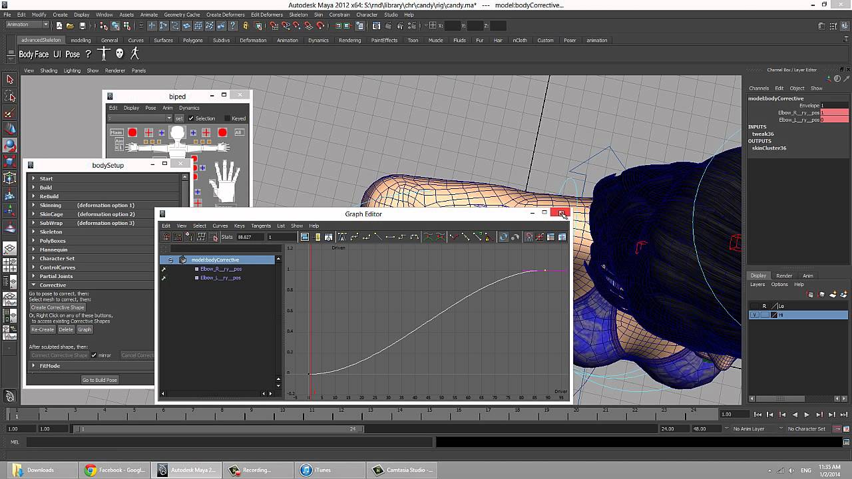
Task: Click the face mask shelf icon
Action: 120,53
